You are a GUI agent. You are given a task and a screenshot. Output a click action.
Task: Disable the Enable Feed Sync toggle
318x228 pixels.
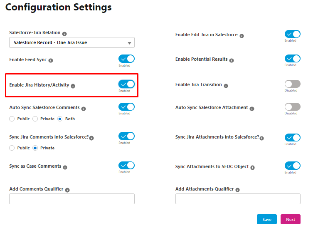coord(126,59)
